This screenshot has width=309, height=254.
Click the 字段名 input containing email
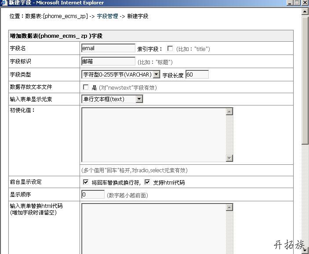coord(108,48)
